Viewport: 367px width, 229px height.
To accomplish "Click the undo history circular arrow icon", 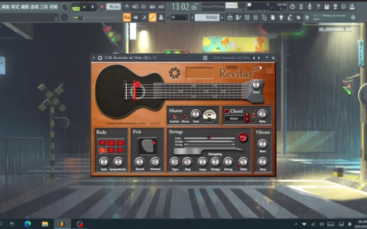I will coord(292,7).
